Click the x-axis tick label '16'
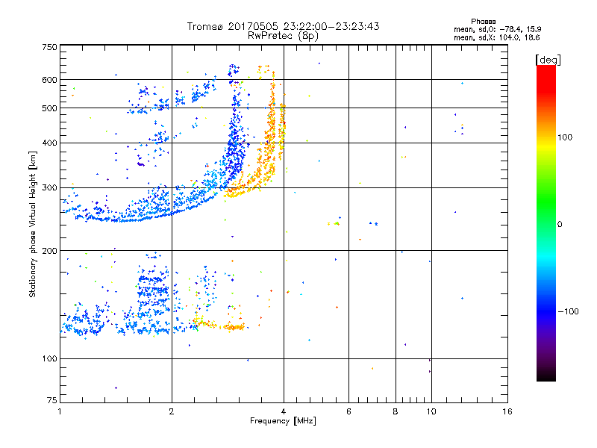597x448 pixels. (507, 411)
